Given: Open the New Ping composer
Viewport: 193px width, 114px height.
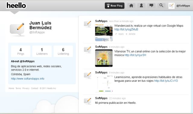Looking at the screenshot, I should (115, 6).
